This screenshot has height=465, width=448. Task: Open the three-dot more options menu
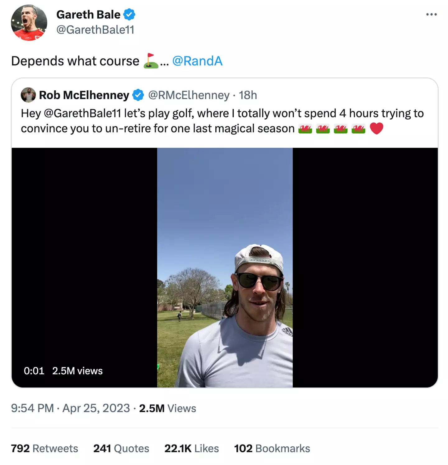(x=431, y=14)
